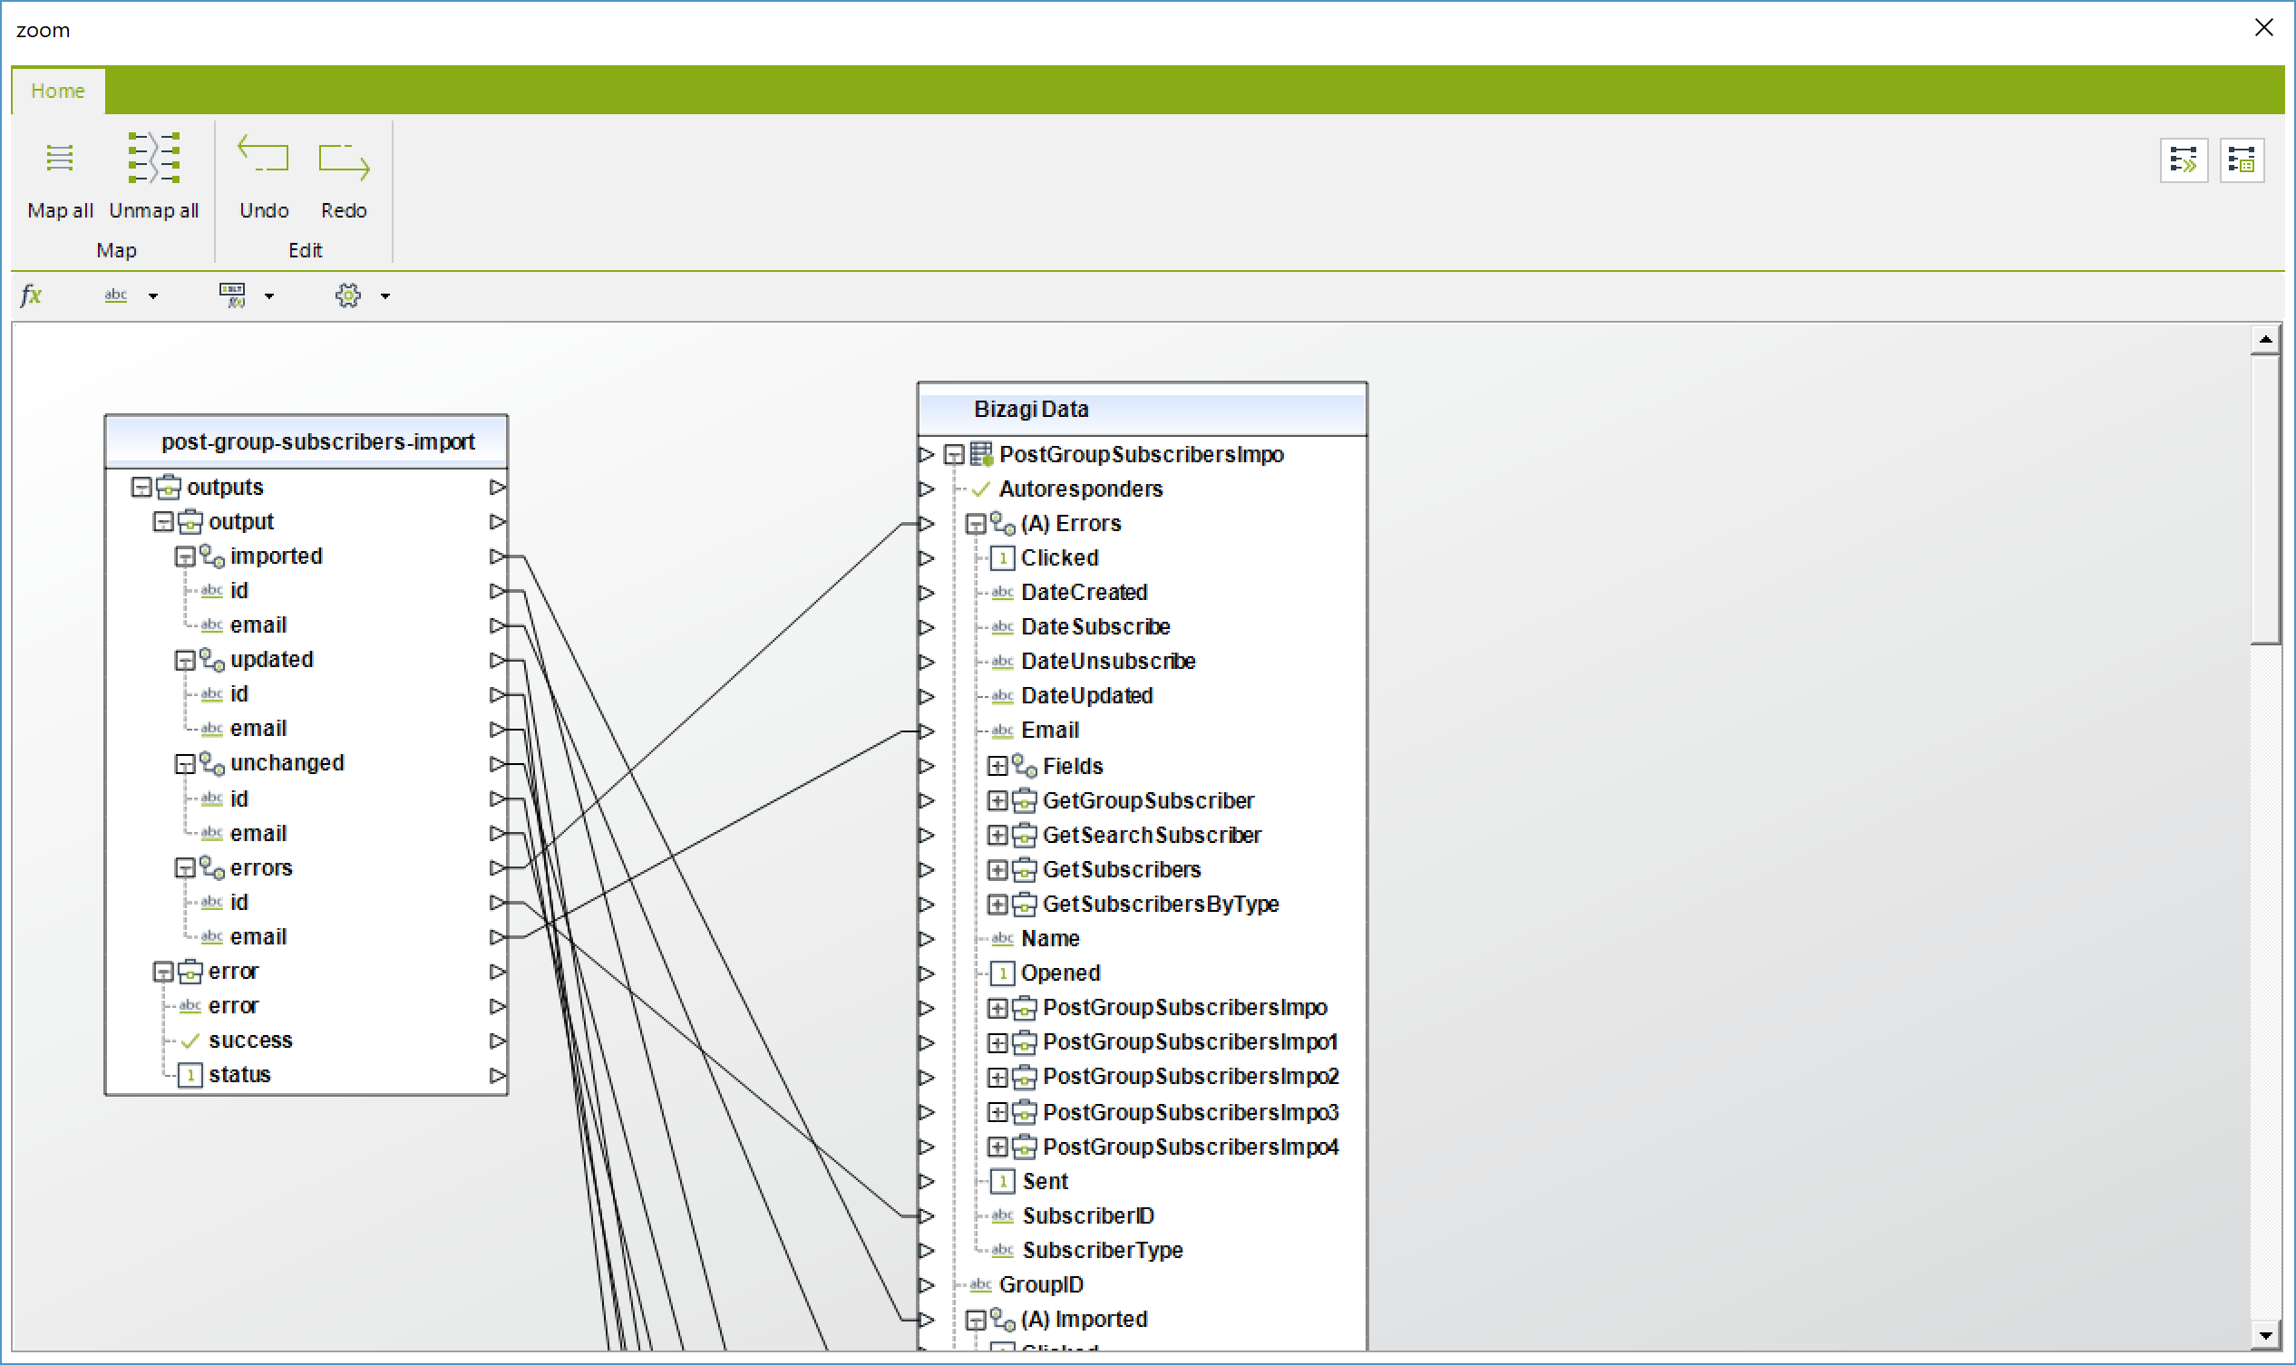The image size is (2296, 1365).
Task: Click the vertical scrollbar thumb
Action: click(2264, 500)
